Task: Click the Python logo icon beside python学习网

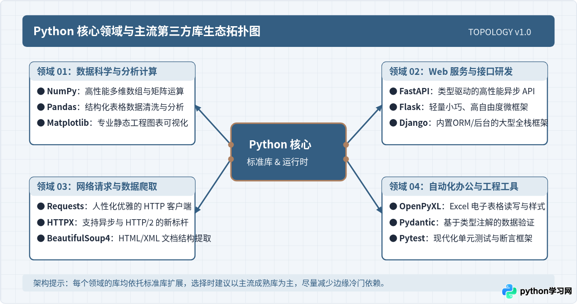Action: pos(509,291)
